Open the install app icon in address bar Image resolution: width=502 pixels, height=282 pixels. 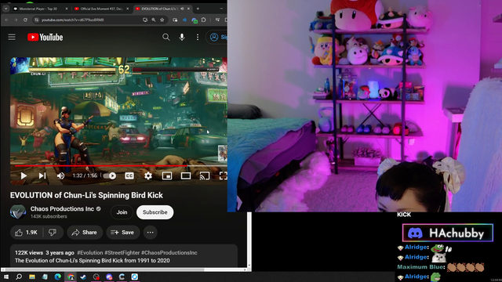(145, 20)
